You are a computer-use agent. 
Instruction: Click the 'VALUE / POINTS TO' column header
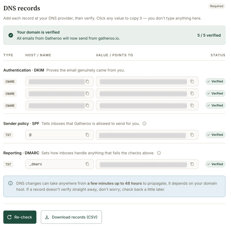pyautogui.click(x=114, y=55)
